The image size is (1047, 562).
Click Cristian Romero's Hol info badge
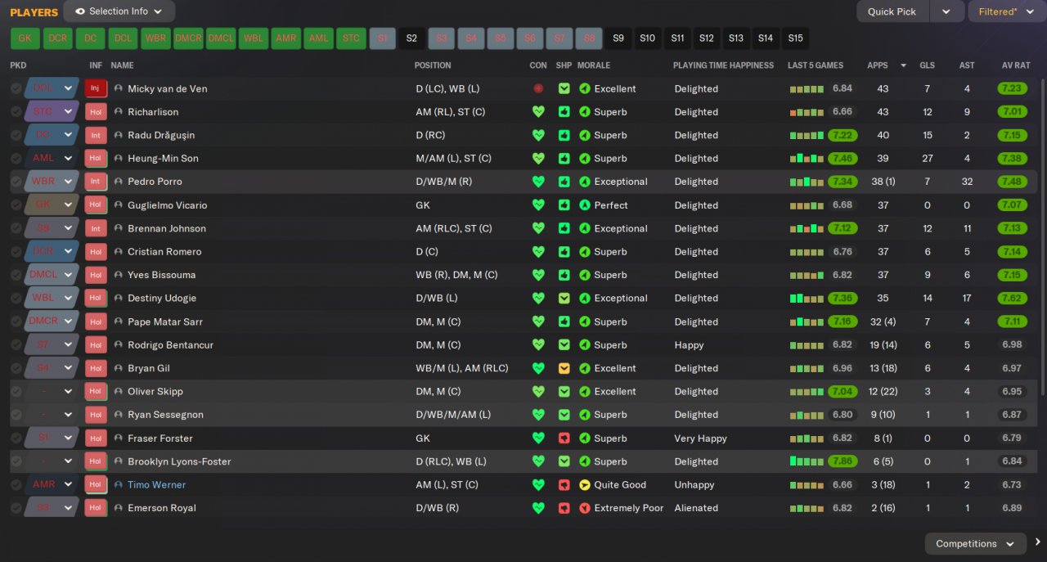[96, 252]
